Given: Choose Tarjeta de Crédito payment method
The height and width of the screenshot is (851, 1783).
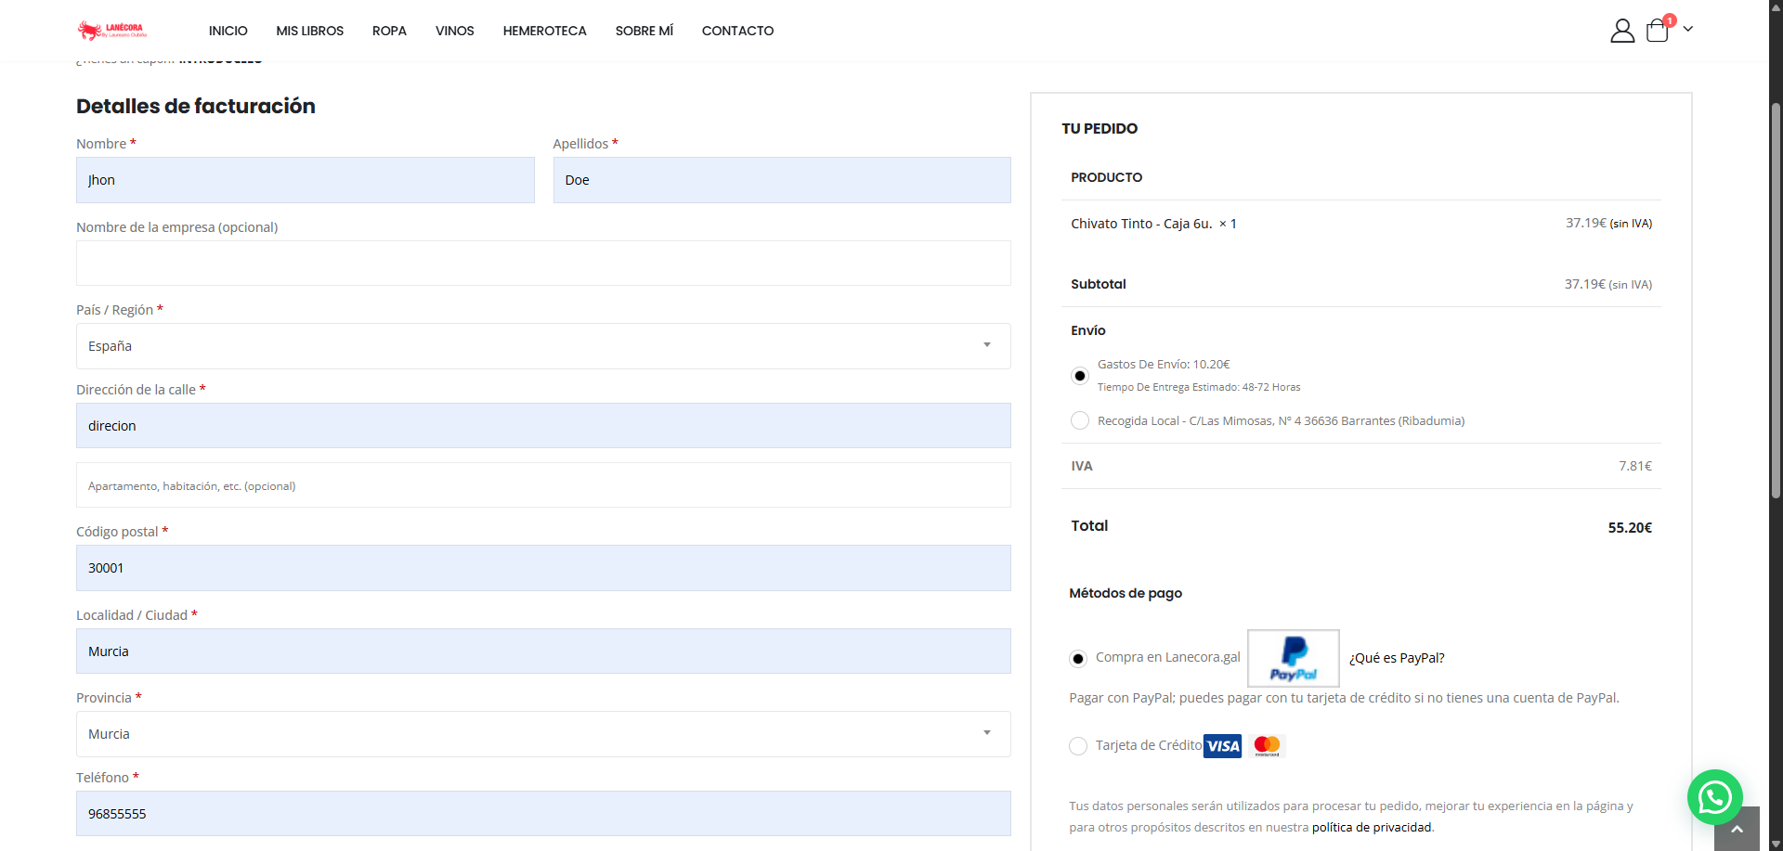Looking at the screenshot, I should tap(1078, 746).
